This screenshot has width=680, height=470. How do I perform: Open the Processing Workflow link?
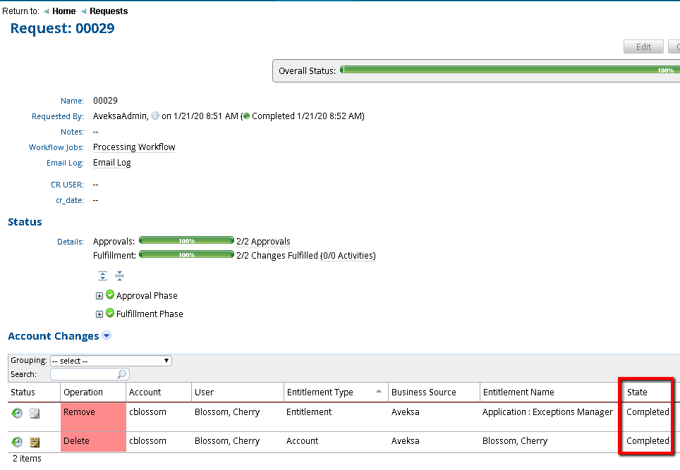(133, 147)
